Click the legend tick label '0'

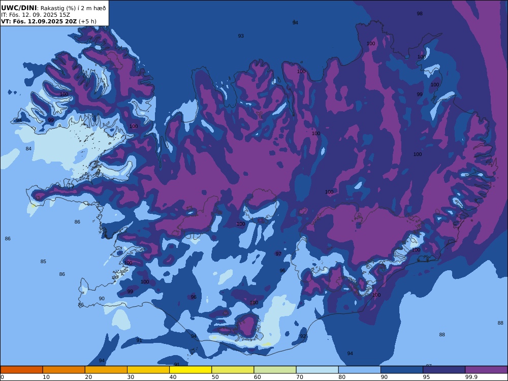(x=3, y=377)
